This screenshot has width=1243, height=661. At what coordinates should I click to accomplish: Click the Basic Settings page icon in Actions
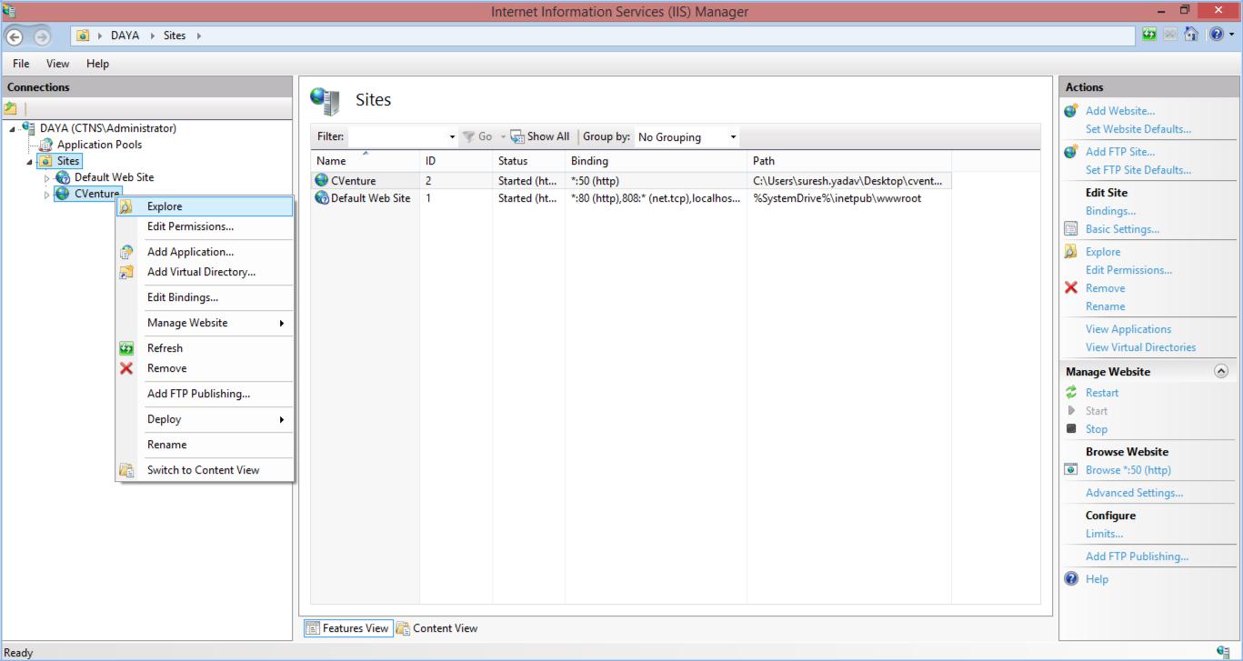[x=1071, y=229]
